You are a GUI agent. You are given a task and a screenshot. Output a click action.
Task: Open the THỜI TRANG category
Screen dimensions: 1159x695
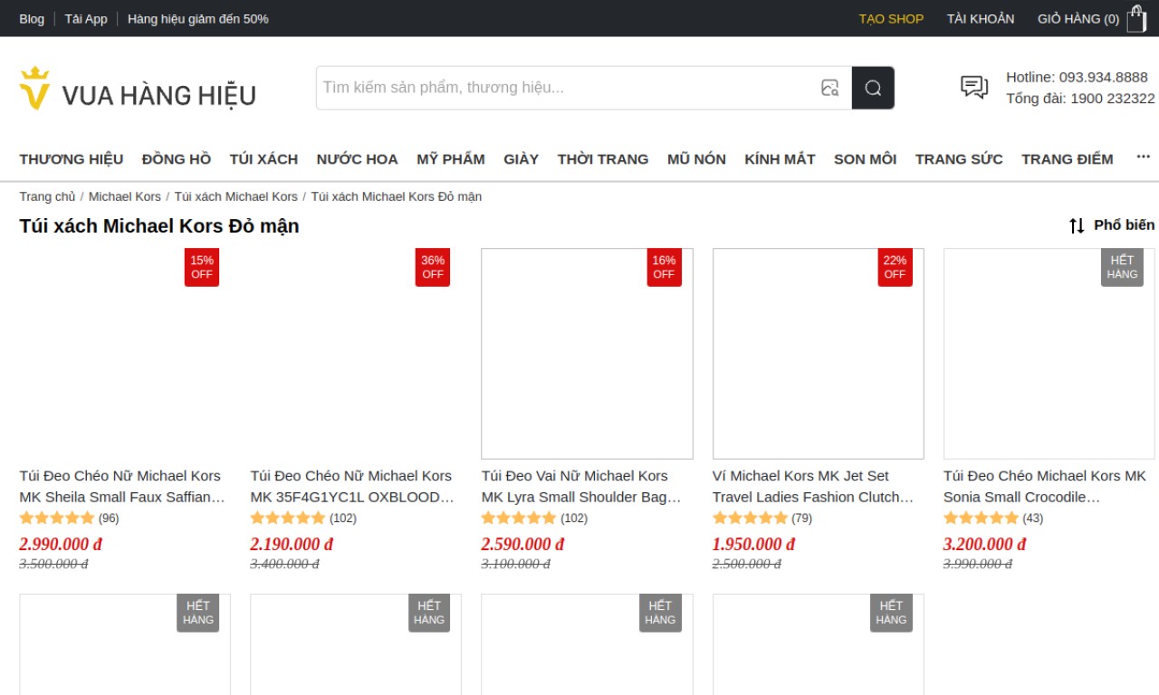tap(603, 159)
